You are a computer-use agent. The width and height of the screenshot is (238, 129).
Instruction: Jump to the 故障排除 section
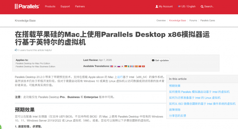click(x=175, y=109)
